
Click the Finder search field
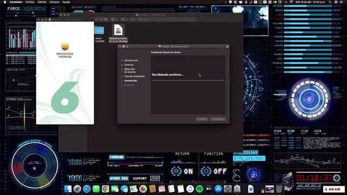coord(166,19)
